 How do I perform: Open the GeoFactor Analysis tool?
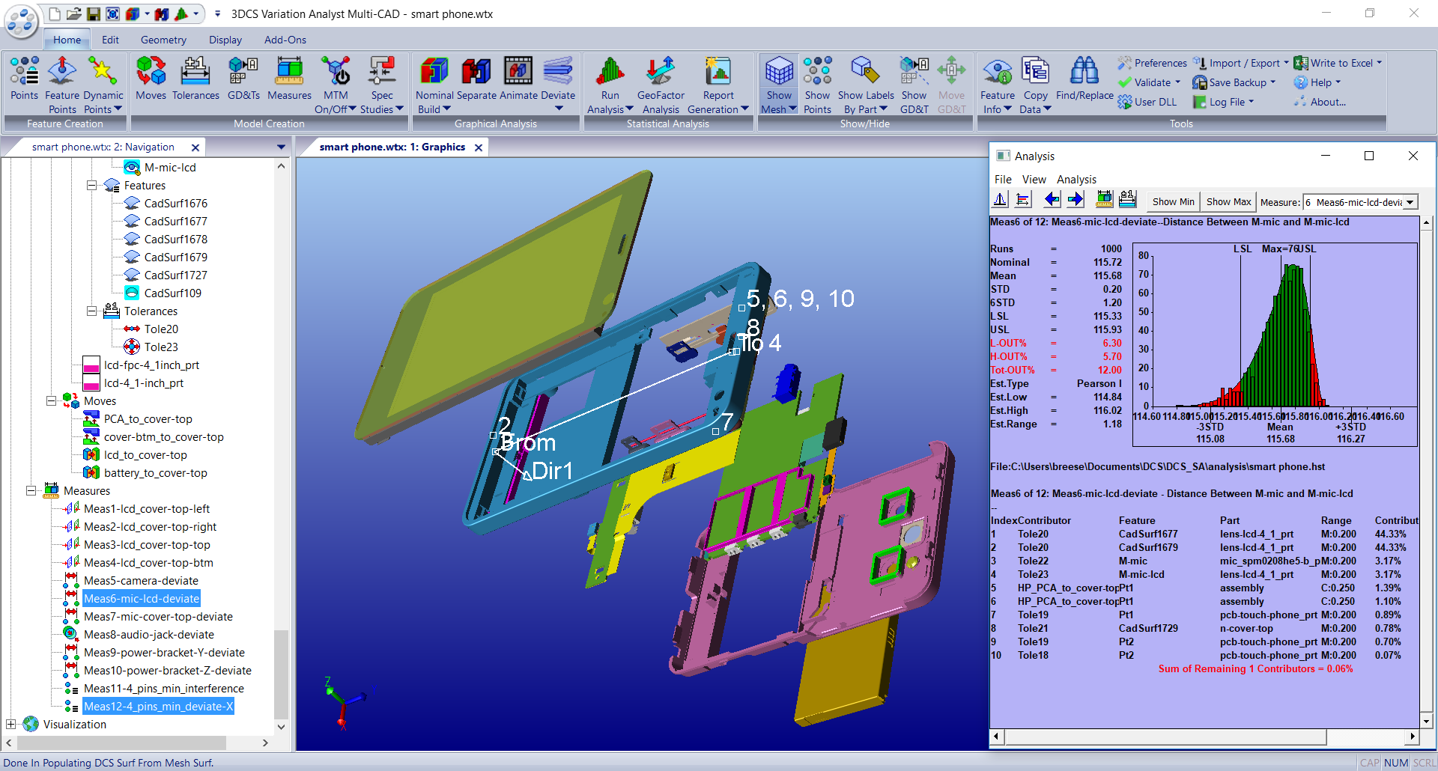(x=660, y=82)
